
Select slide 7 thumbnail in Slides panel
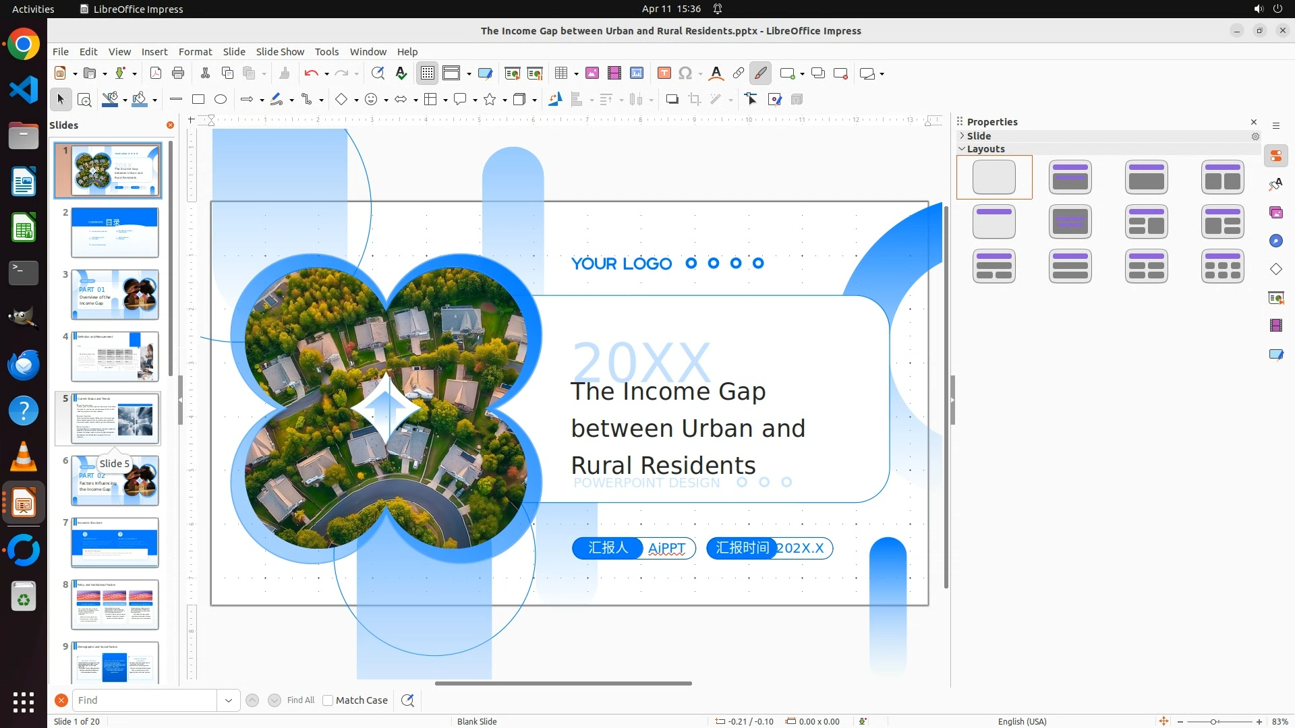click(115, 543)
